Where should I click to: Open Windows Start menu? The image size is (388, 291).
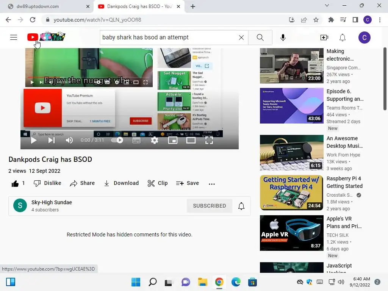[x=136, y=282]
